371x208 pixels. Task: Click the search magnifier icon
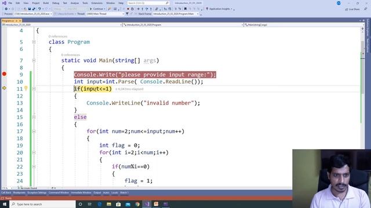pos(167,3)
